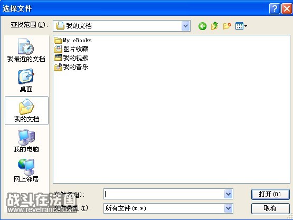
Task: Expand the 文件名 dropdown arrow
Action: [229, 194]
